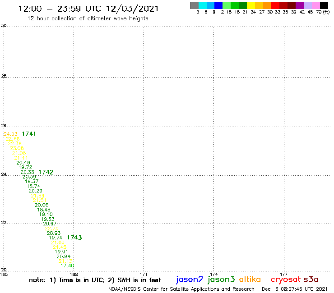Click the 21.06 wave height value
This screenshot has width=334, height=293.
[19, 153]
